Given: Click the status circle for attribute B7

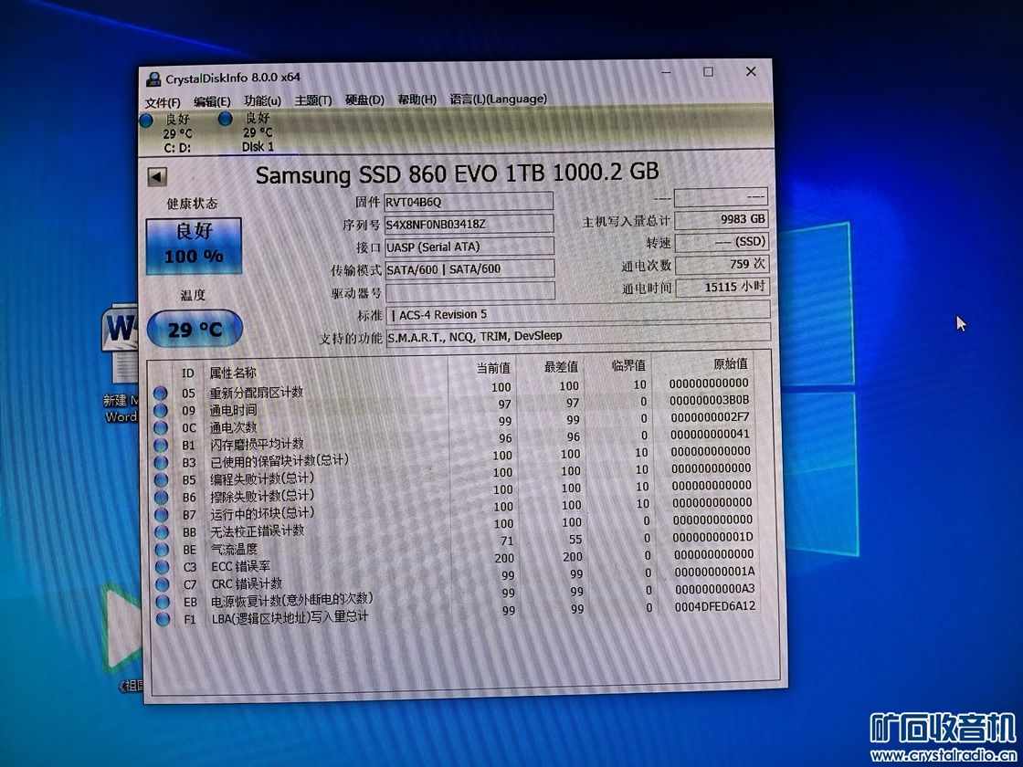Looking at the screenshot, I should point(162,515).
